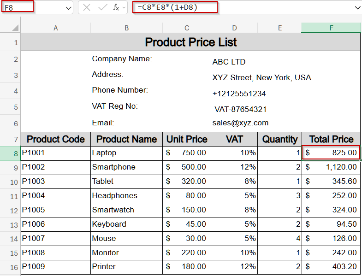Click the Cancel (X) icon in formula bar
The height and width of the screenshot is (276, 362).
click(x=87, y=7)
